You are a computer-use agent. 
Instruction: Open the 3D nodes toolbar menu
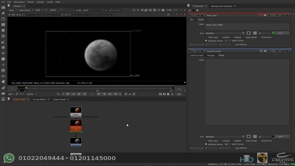point(3,59)
